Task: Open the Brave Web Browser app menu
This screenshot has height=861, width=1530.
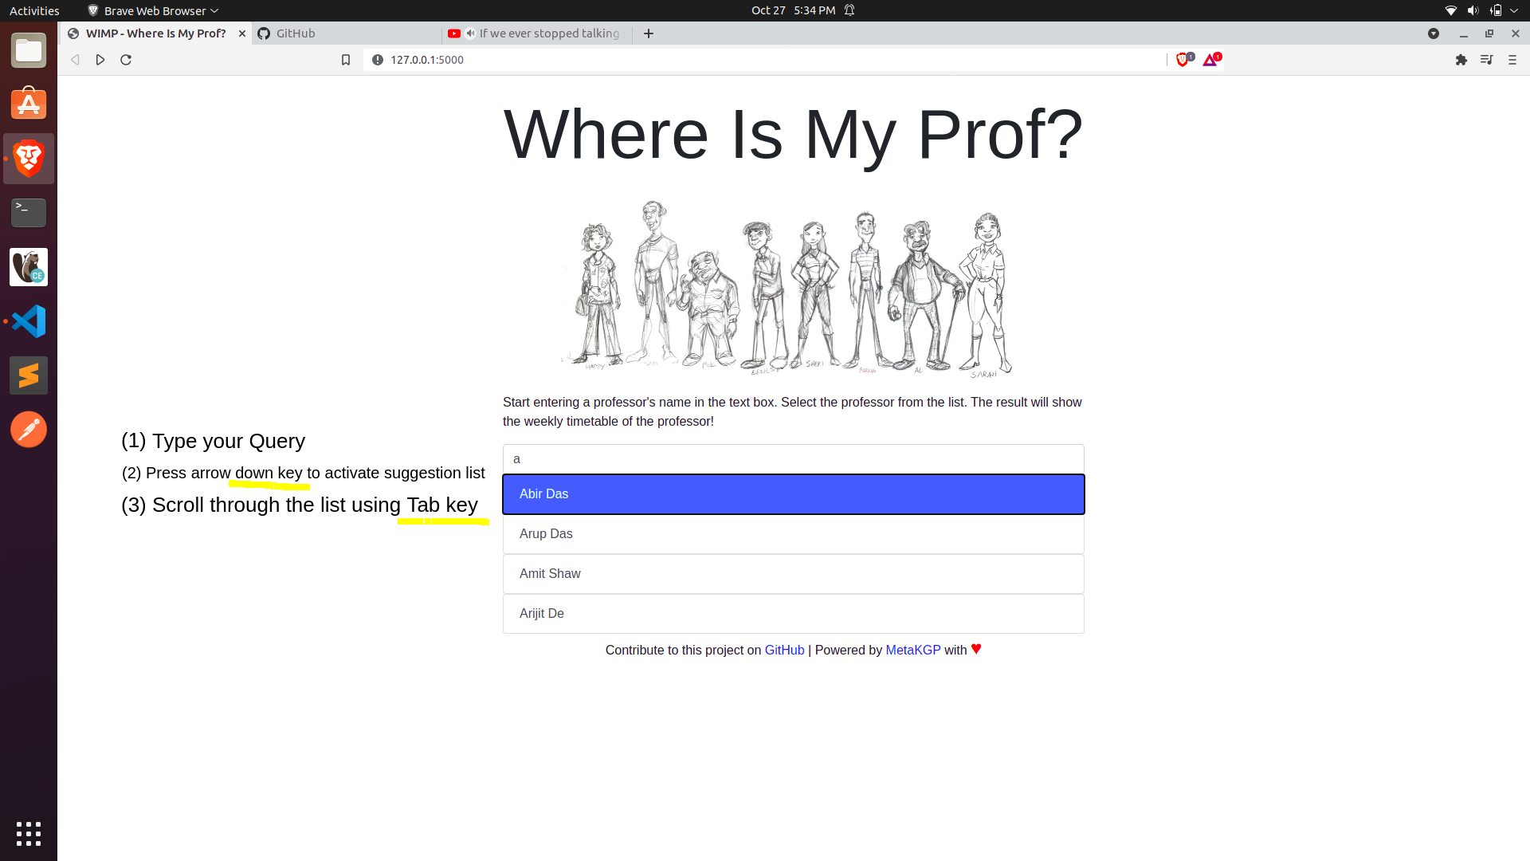Action: 154,10
